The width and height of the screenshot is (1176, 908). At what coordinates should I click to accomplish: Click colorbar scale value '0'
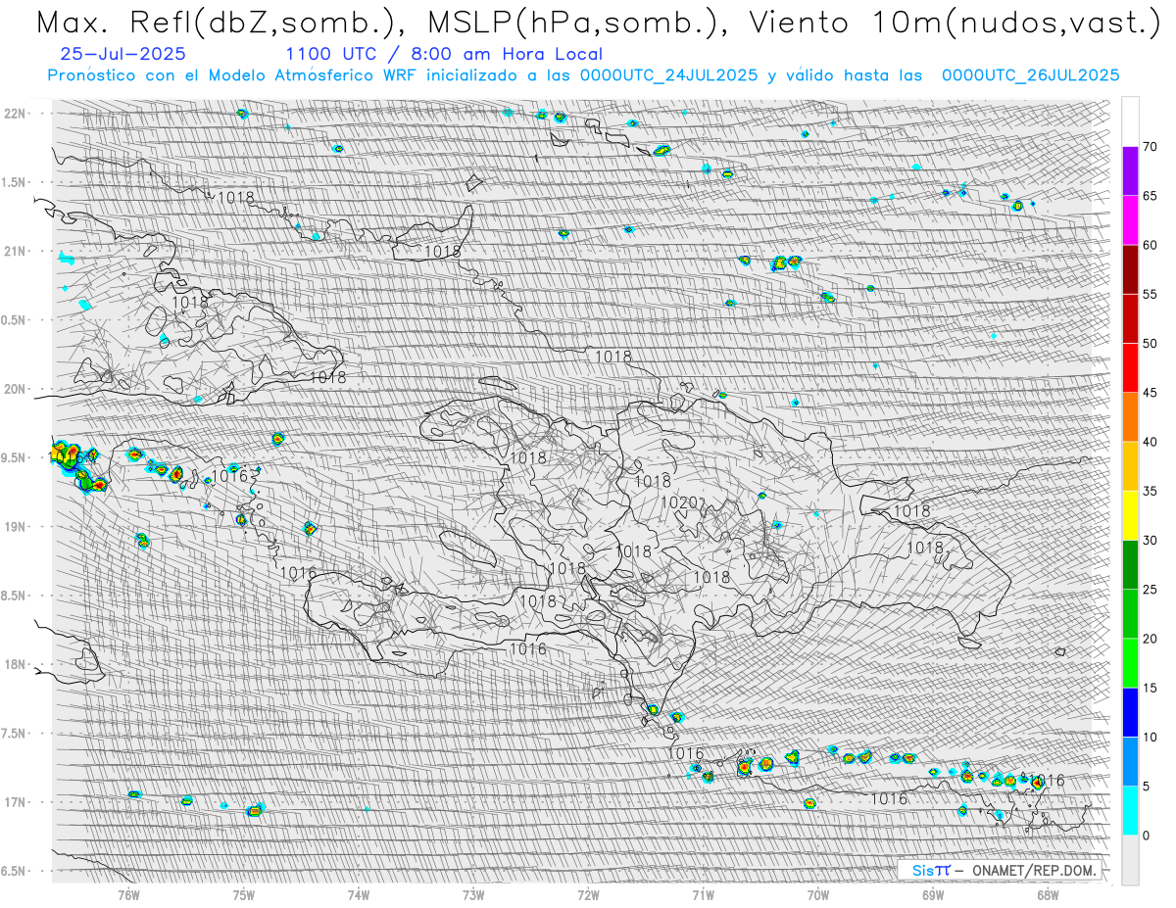tap(1146, 836)
